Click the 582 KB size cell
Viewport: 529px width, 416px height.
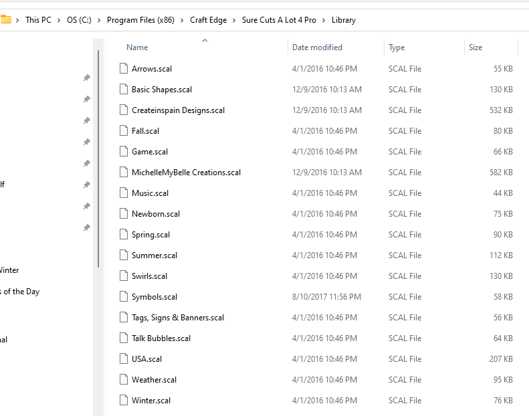501,173
